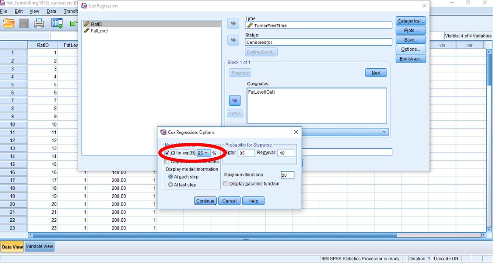The width and height of the screenshot is (493, 276).
Task: Click the RatID column header
Action: point(42,45)
